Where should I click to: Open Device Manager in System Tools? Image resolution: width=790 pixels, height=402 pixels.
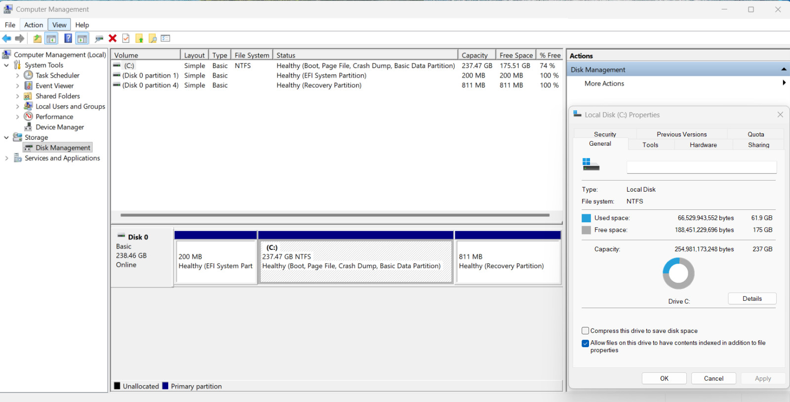[60, 127]
